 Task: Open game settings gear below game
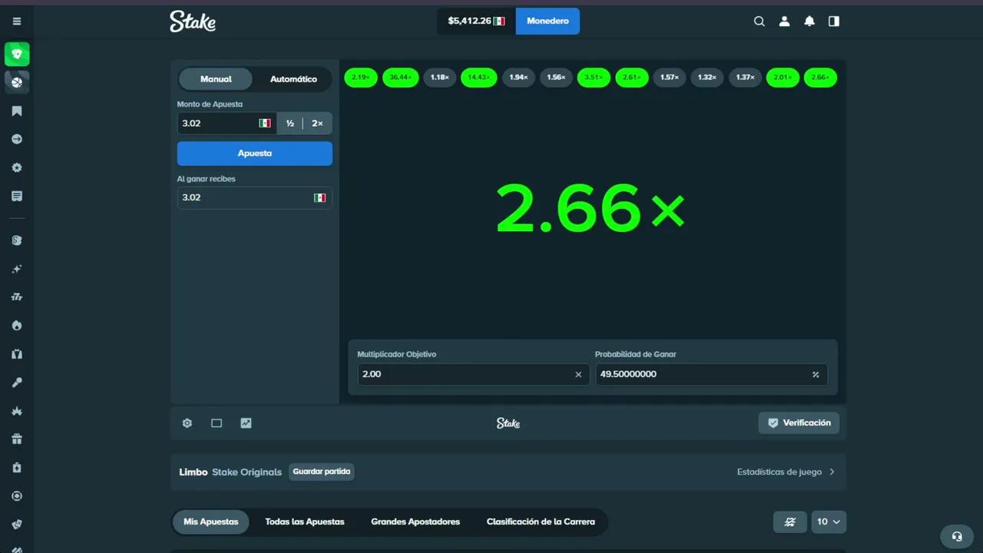(x=187, y=423)
